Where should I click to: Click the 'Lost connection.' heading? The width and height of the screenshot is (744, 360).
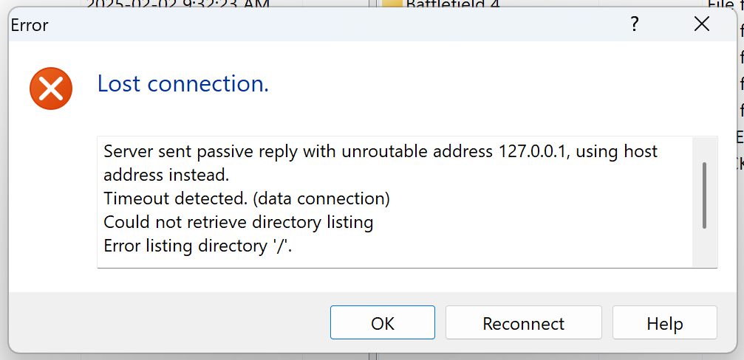coord(182,84)
